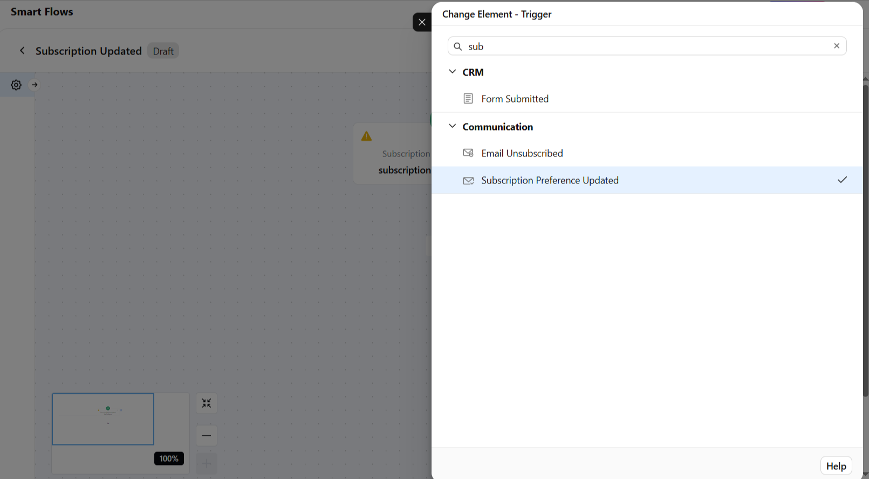Click the CRM category label

click(x=473, y=72)
